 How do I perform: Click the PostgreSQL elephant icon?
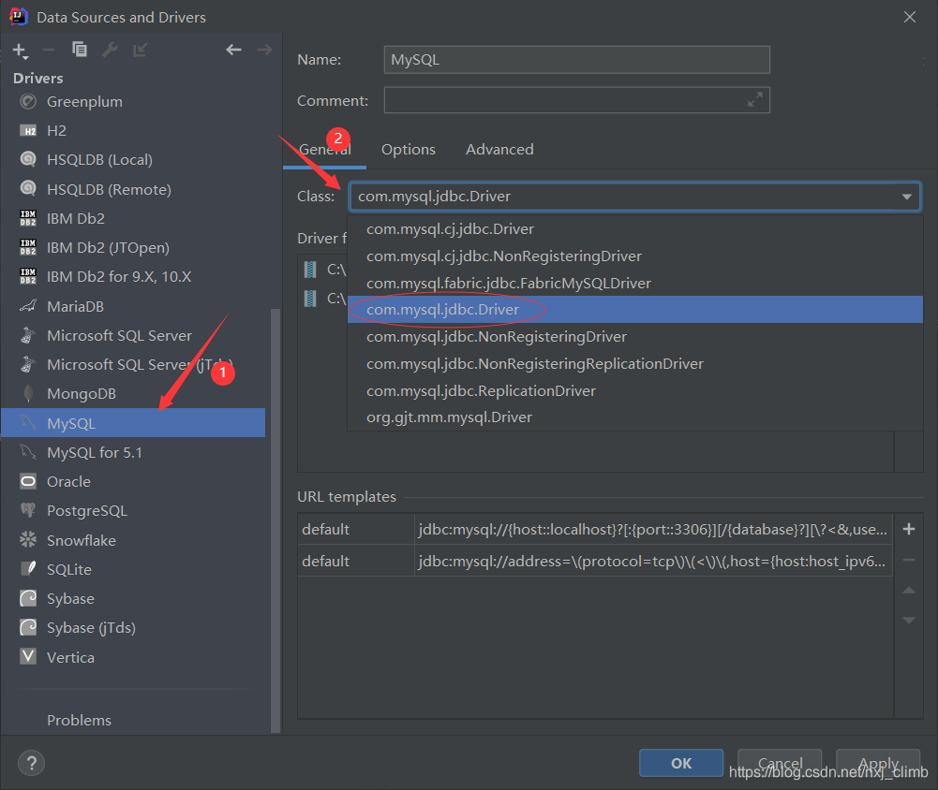click(28, 510)
